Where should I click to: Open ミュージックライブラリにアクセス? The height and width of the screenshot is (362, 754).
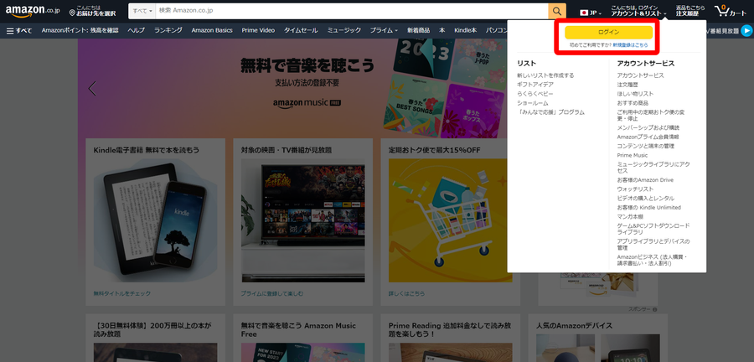click(653, 168)
